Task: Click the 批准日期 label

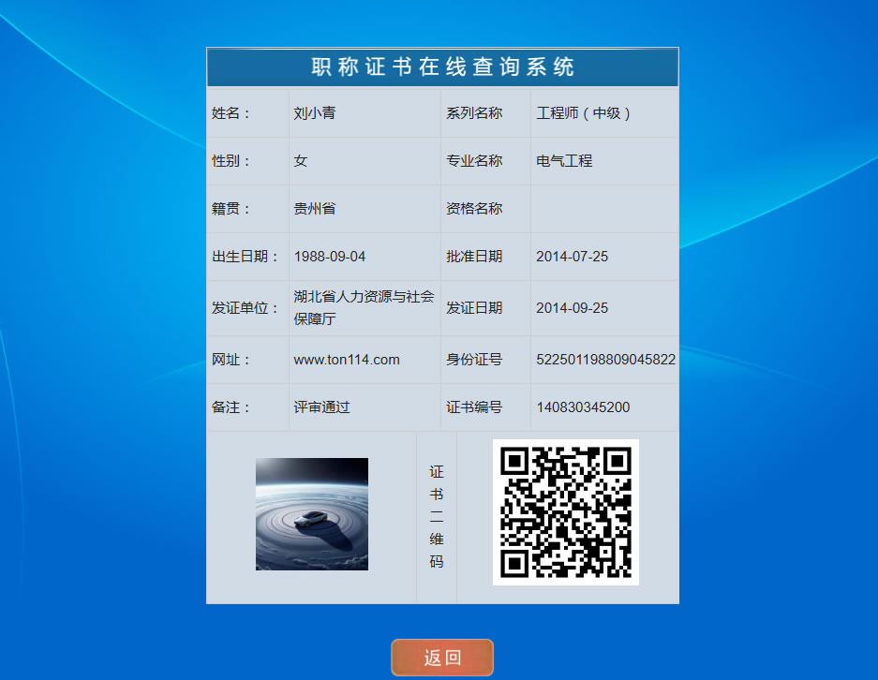Action: (x=474, y=257)
